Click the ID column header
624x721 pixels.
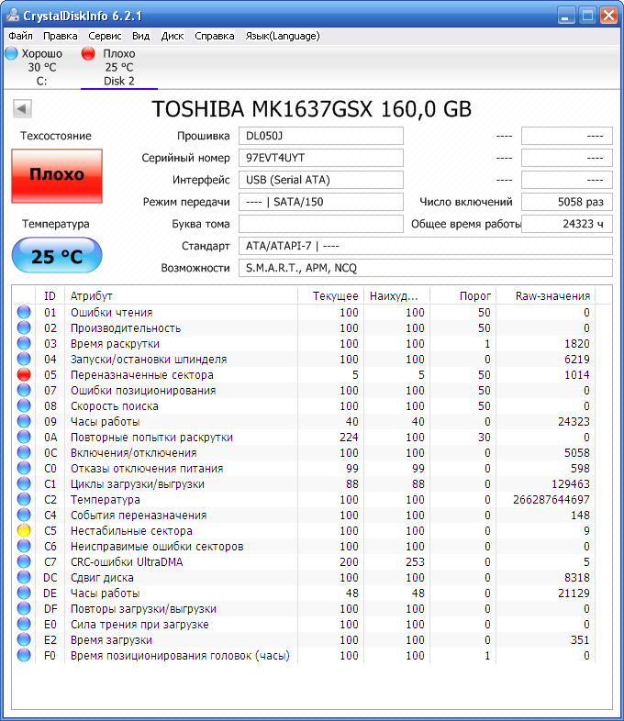click(x=50, y=295)
